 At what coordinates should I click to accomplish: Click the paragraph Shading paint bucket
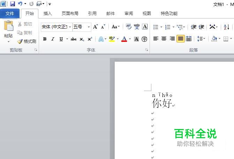pyautogui.click(x=214, y=39)
